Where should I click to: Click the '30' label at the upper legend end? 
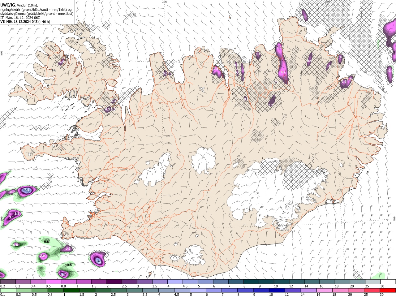click(382, 286)
